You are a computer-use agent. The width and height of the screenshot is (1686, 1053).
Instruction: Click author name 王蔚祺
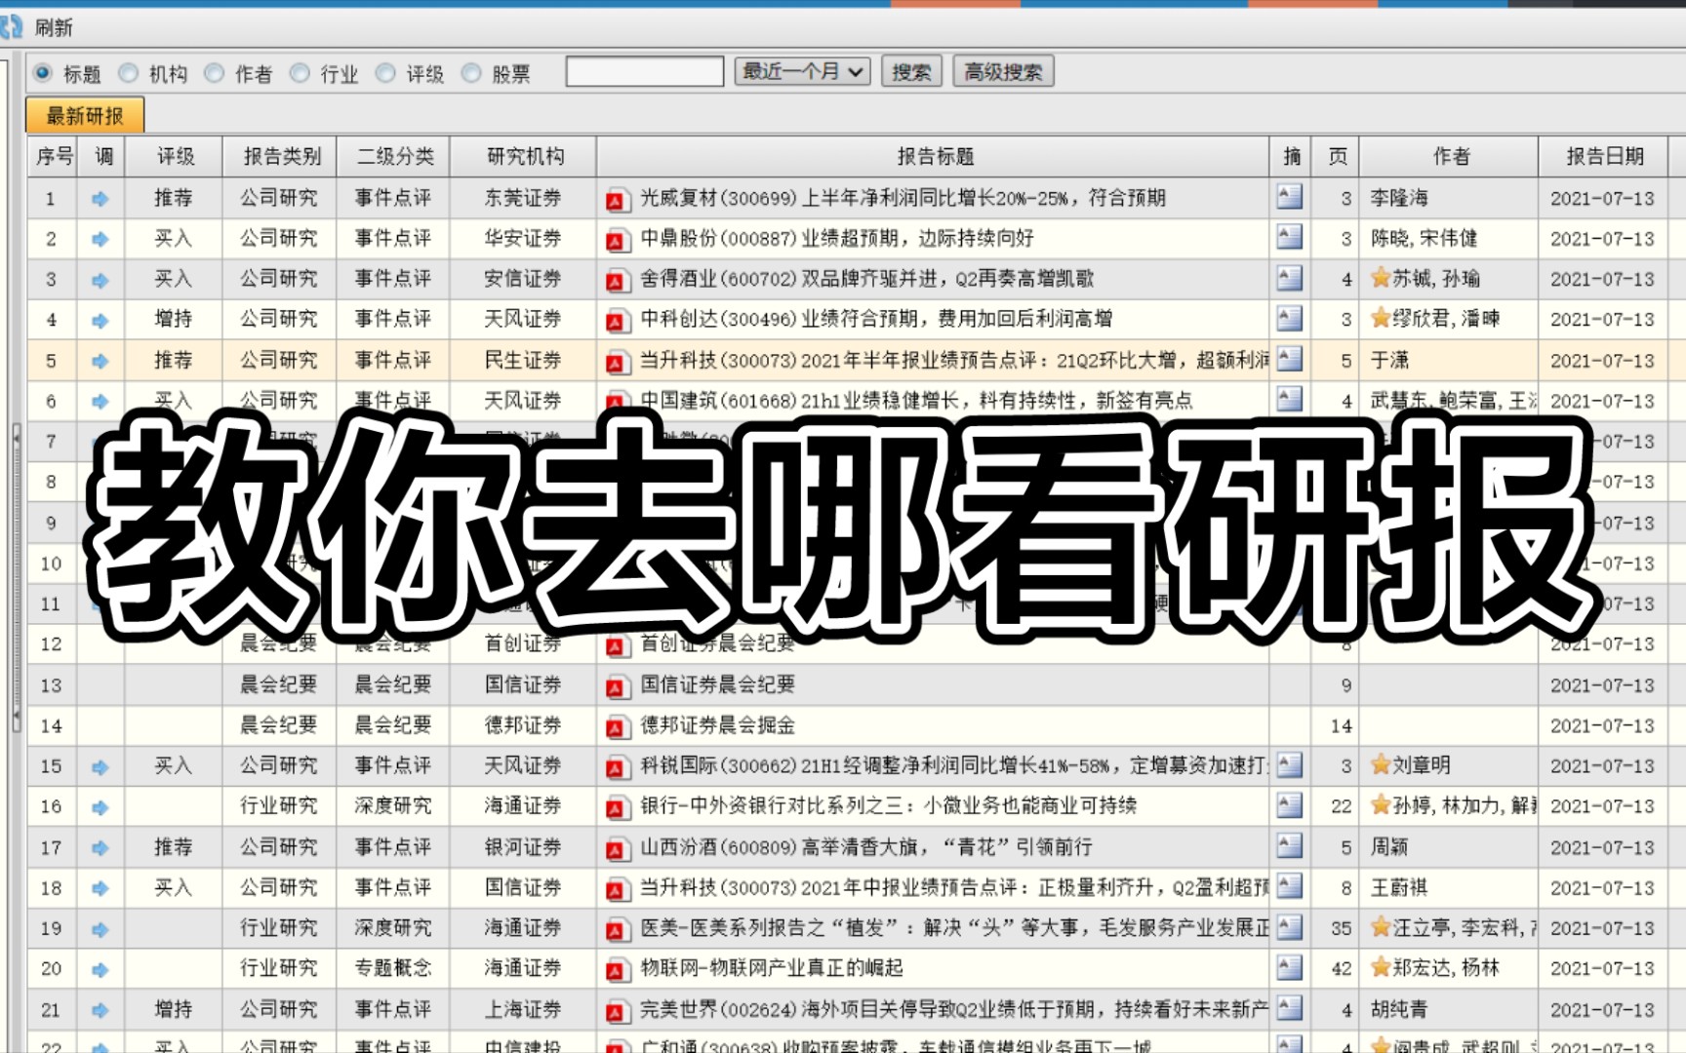[x=1399, y=888]
